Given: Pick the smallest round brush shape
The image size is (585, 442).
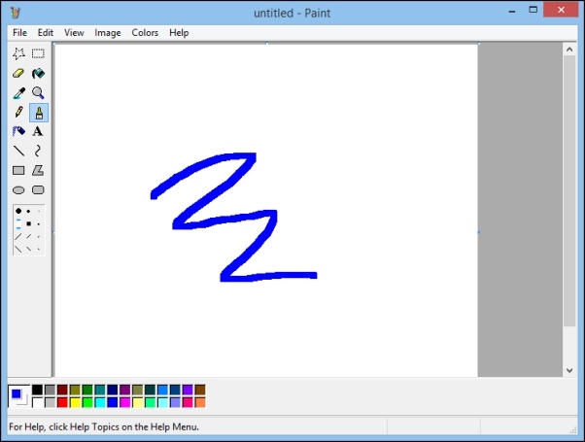Looking at the screenshot, I should [x=39, y=211].
